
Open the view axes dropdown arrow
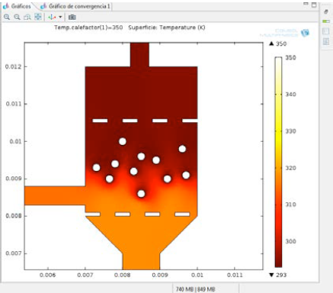coord(60,17)
